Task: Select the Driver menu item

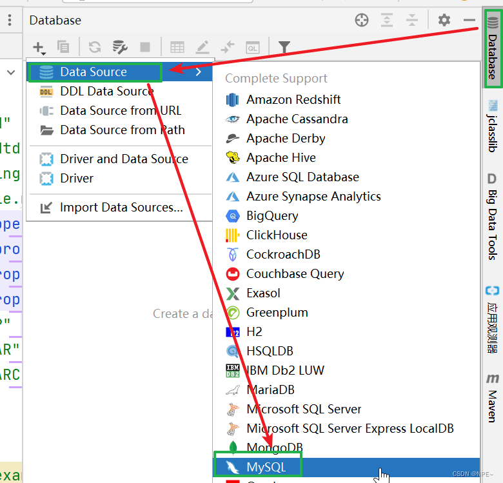Action: [x=119, y=179]
